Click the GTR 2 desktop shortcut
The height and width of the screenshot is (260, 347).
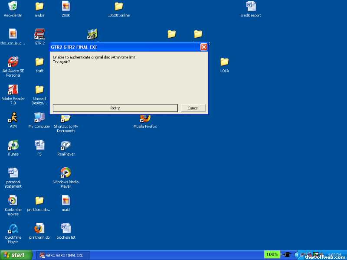click(x=39, y=34)
